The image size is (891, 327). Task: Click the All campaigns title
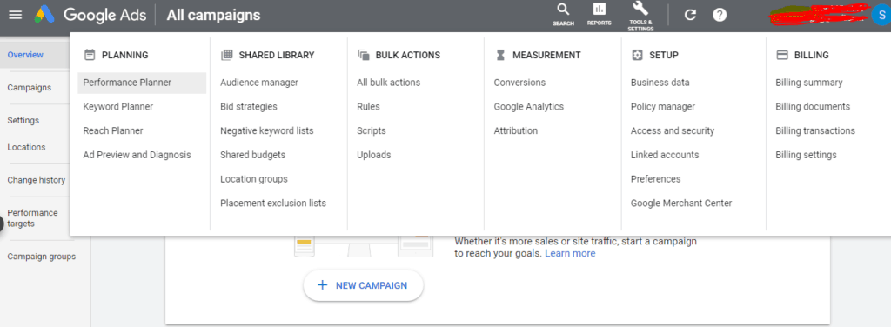(x=213, y=16)
